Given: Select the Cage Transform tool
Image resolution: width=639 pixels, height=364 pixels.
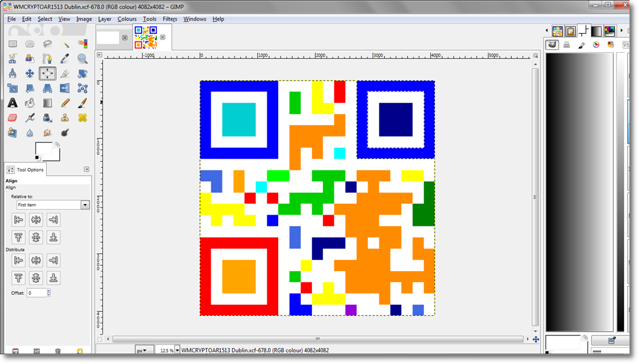Looking at the screenshot, I should pyautogui.click(x=83, y=88).
